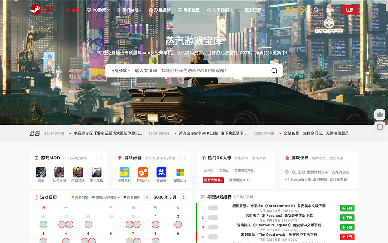The image size is (388, 243).
Task: Go to previous page in 游戏必备 card
Action: 180,158
